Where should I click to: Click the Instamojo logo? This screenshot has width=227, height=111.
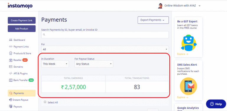tap(20, 6)
